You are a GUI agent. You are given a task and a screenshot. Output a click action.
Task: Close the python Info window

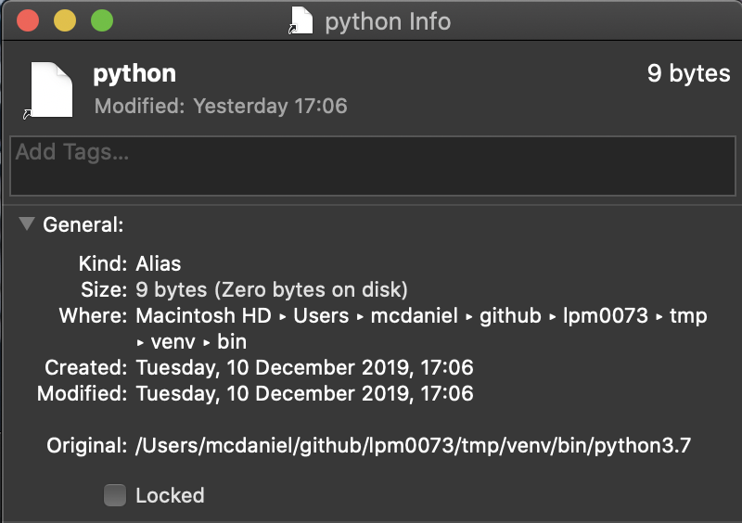tap(28, 20)
